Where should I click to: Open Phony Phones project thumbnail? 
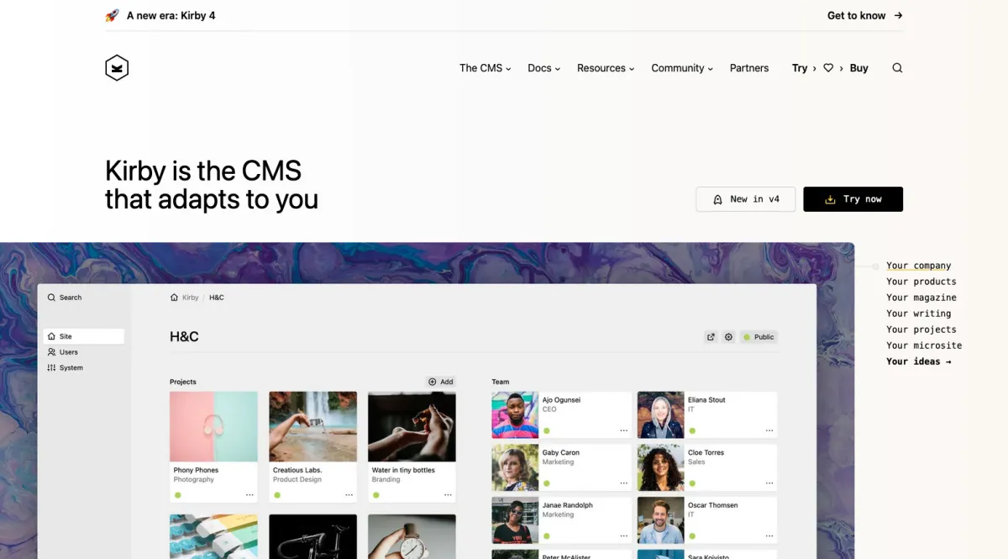tap(213, 426)
